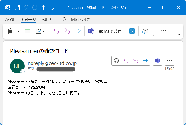Viewport: 186px width, 125px height.
Task: Click the redacted 宛先 recipient field
Action: click(x=56, y=69)
